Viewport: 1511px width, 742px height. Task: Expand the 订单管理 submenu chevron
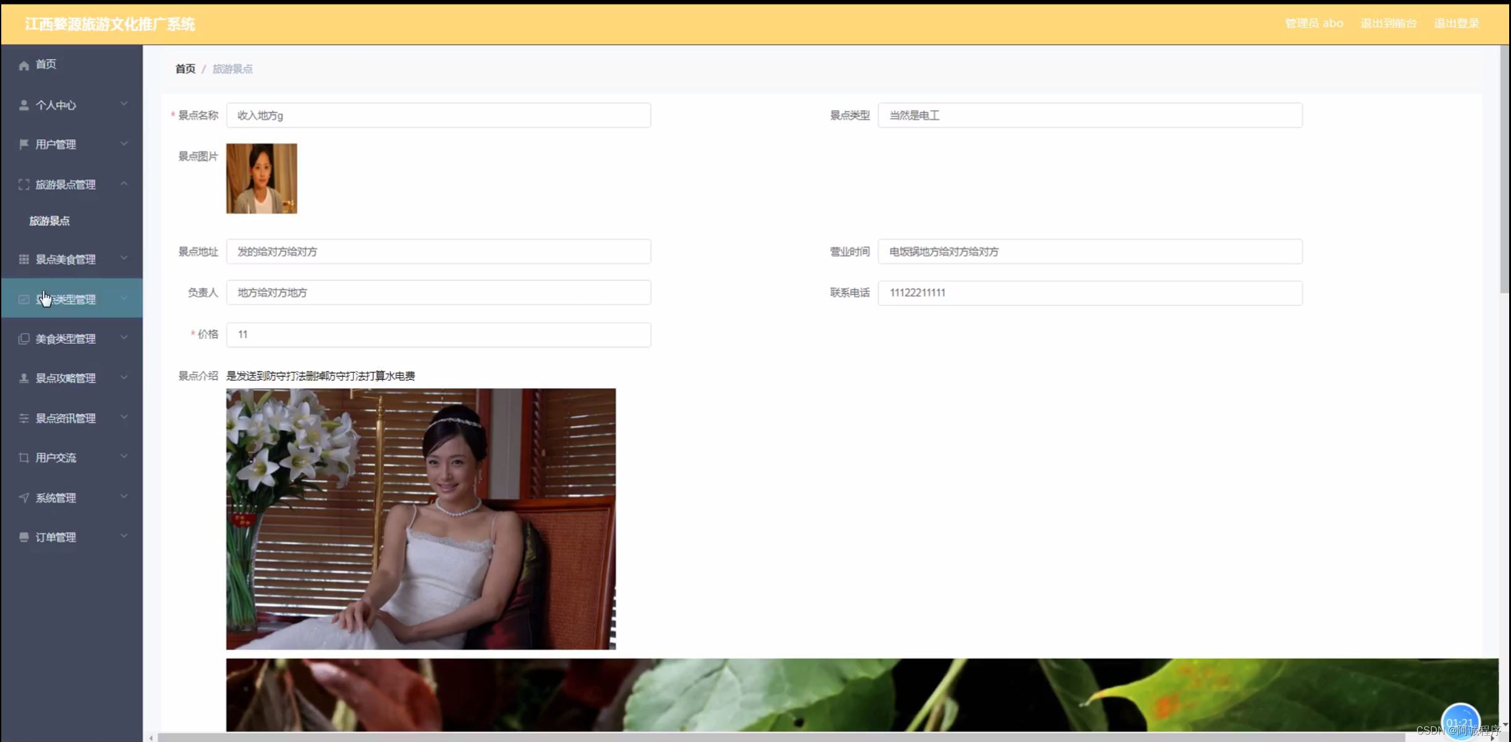point(124,537)
